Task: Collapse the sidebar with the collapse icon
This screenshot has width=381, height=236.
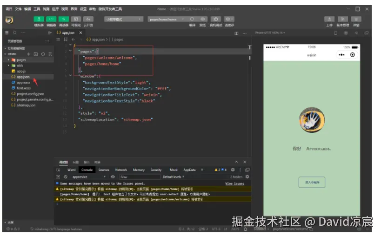Action: 50,33
